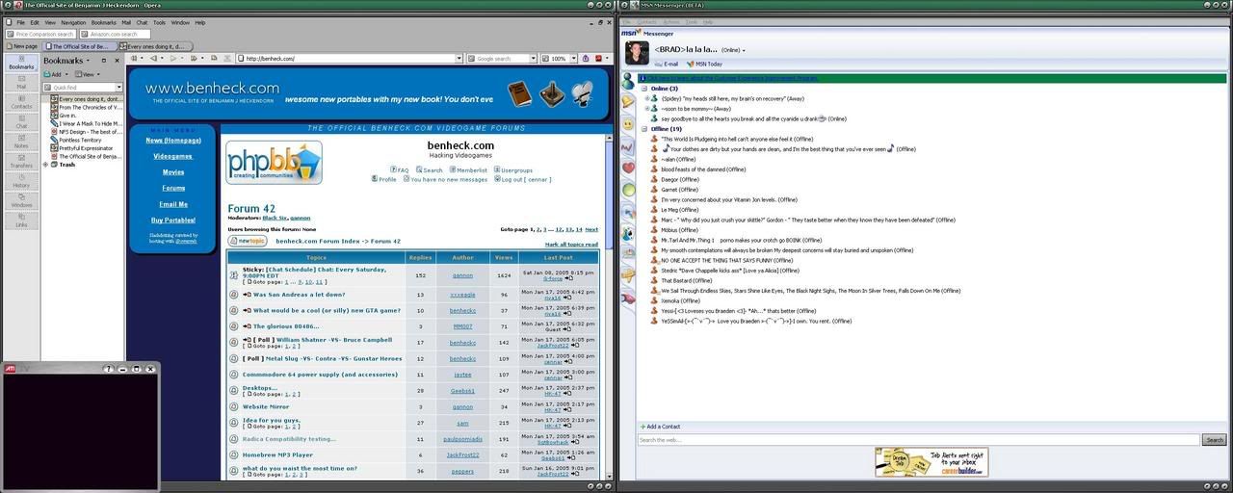Screen dimensions: 1233x493
Task: Collapse the Online (3) contact group
Action: click(x=644, y=89)
